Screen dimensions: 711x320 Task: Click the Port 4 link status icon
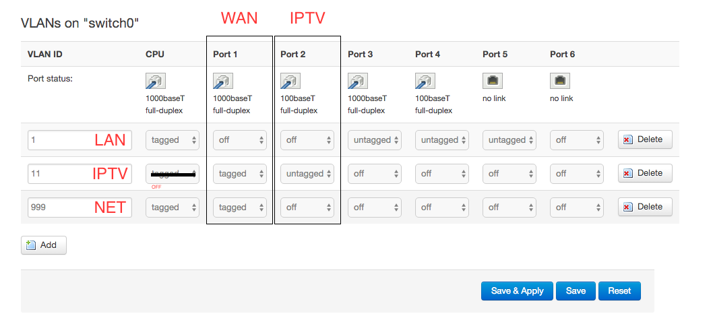point(425,81)
